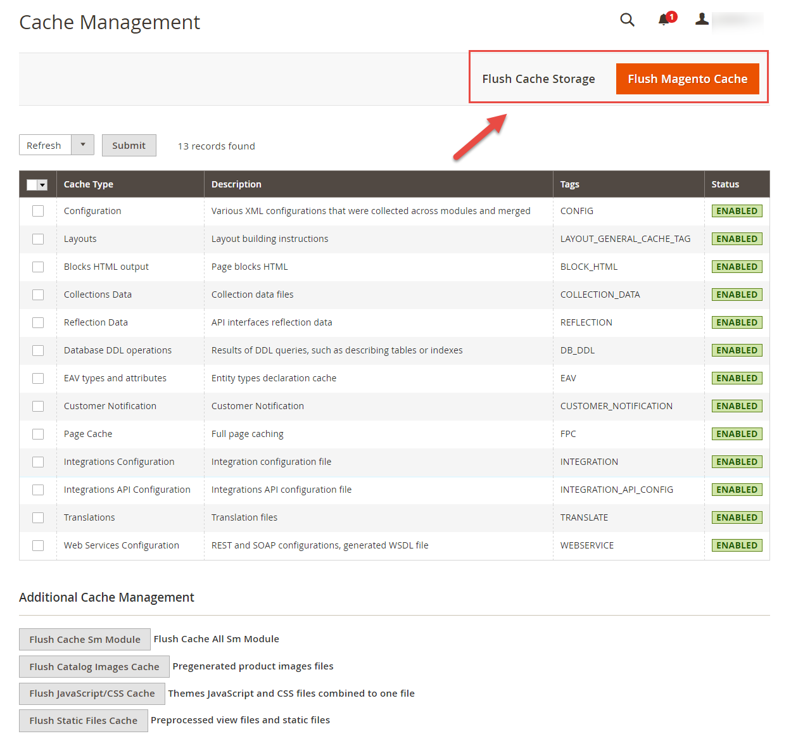Open the notifications bell icon
This screenshot has width=791, height=748.
664,20
